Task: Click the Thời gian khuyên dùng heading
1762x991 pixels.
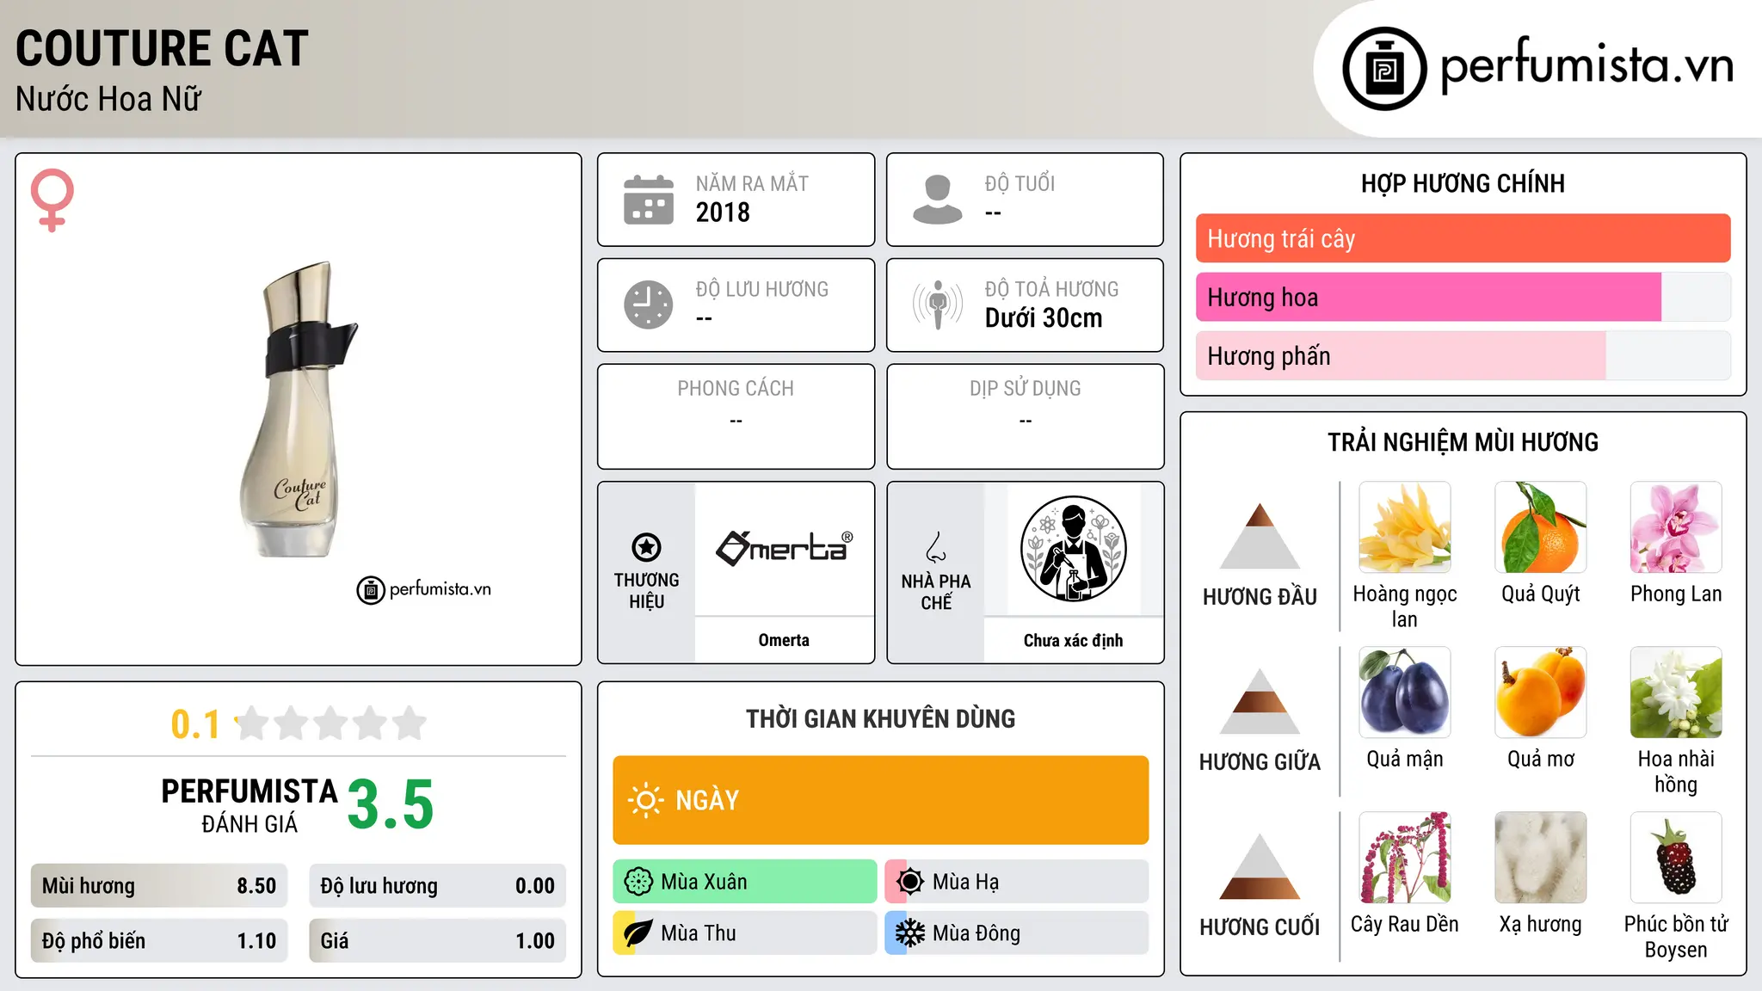Action: (x=880, y=718)
